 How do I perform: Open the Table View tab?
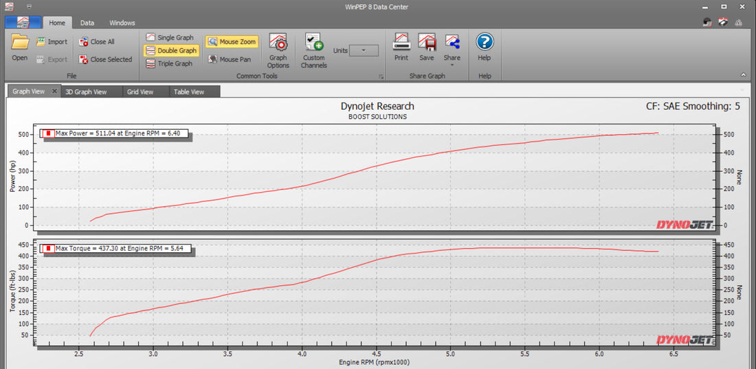(189, 91)
